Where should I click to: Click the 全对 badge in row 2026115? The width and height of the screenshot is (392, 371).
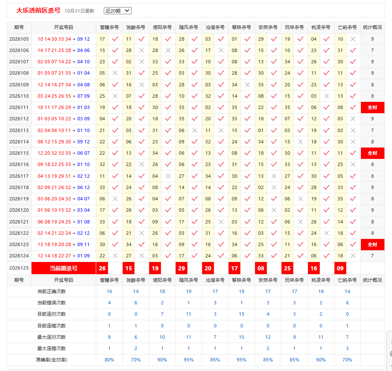point(373,153)
